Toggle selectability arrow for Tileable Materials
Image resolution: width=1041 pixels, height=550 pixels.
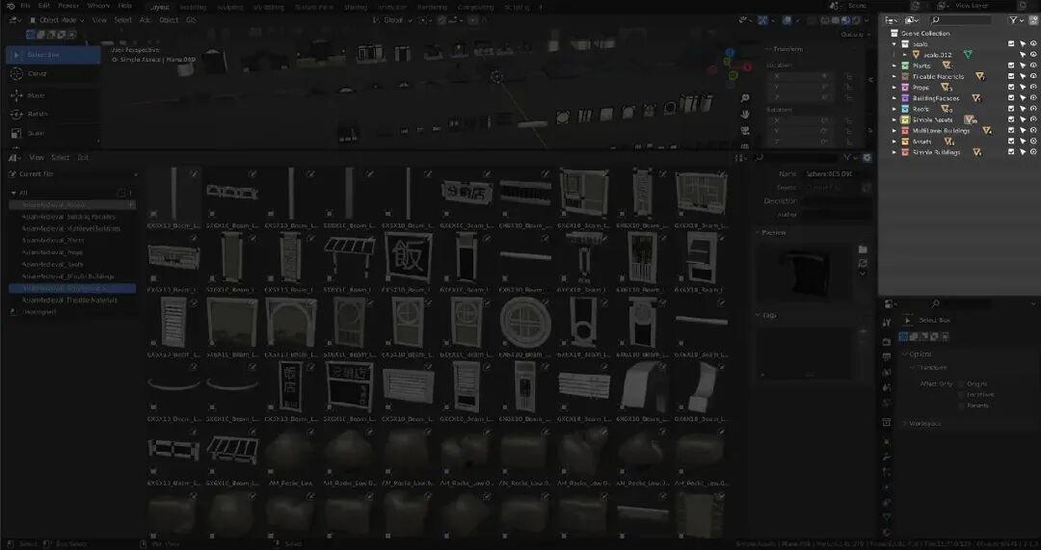coord(1023,76)
